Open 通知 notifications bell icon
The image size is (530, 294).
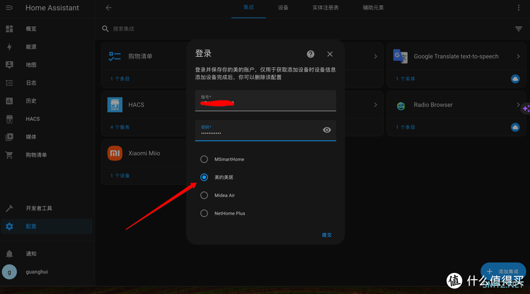pos(9,254)
